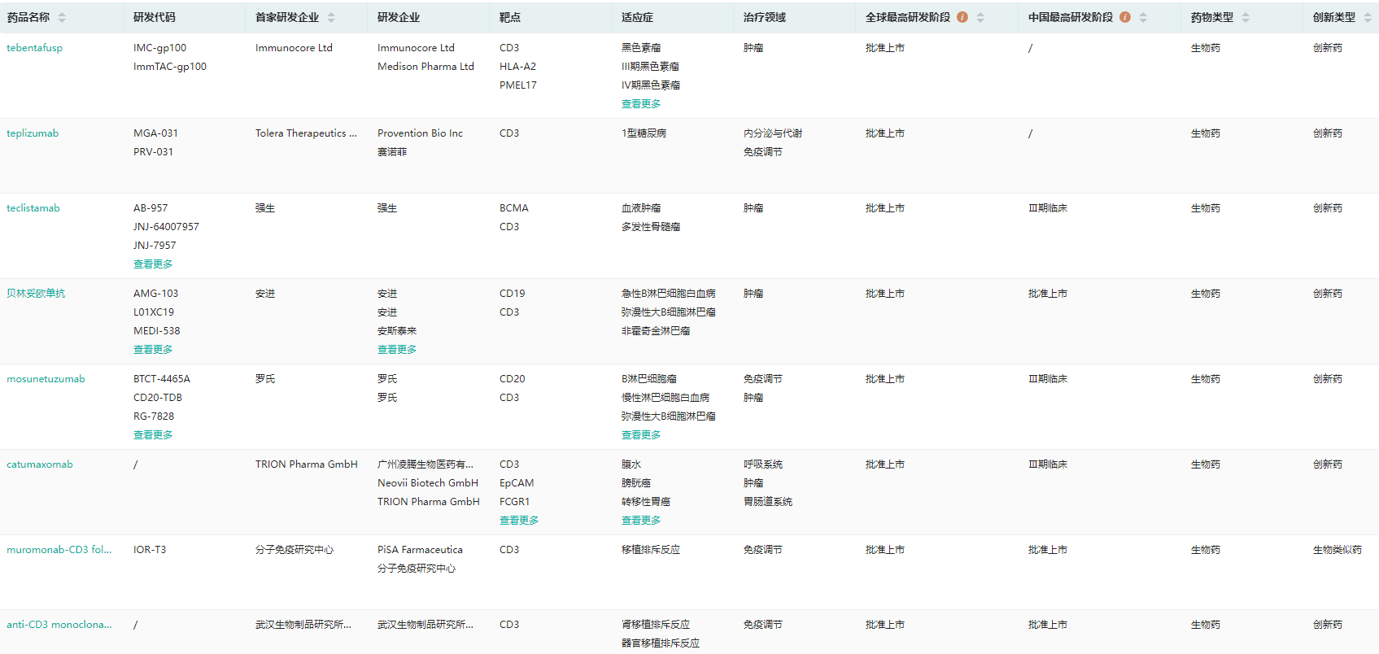
Task: Click the 慢性淋巴细胞白血病 indication
Action: (x=665, y=398)
